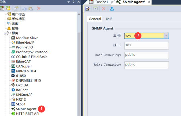The image size is (181, 116).
Task: Open Profinet IO service
Action: coord(24,47)
